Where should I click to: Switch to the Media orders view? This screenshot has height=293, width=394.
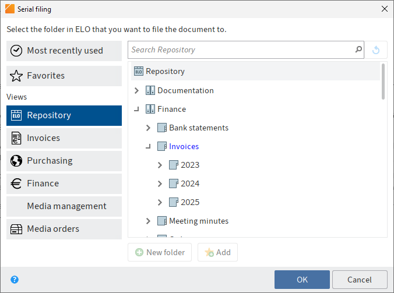point(64,230)
